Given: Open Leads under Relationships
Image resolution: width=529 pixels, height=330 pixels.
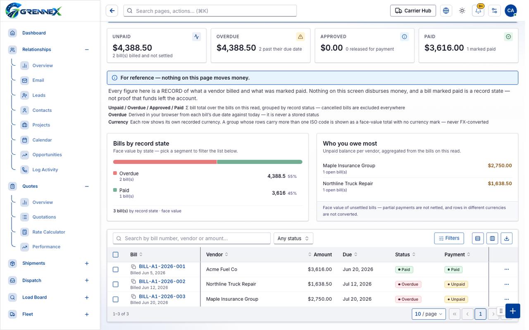Looking at the screenshot, I should point(39,95).
